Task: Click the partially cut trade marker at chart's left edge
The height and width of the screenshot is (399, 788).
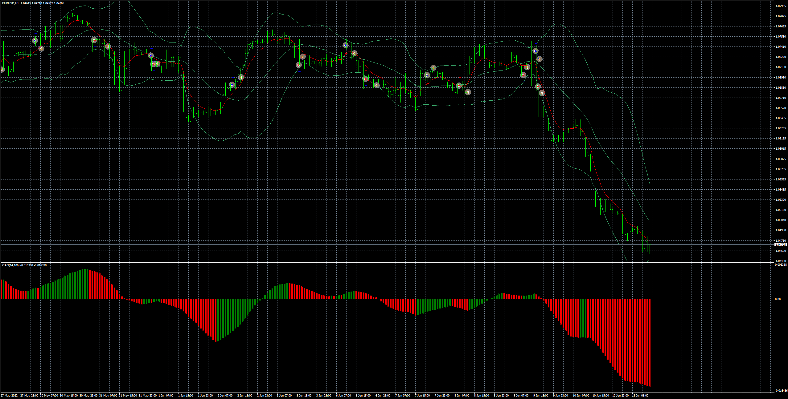Action: coord(2,70)
